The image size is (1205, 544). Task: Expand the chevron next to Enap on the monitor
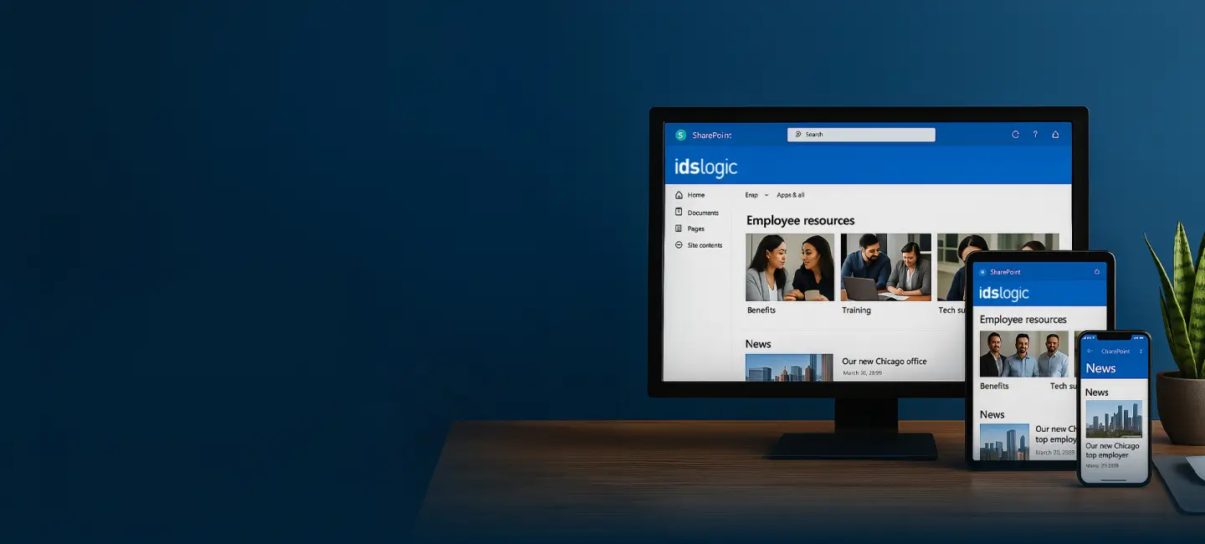766,195
